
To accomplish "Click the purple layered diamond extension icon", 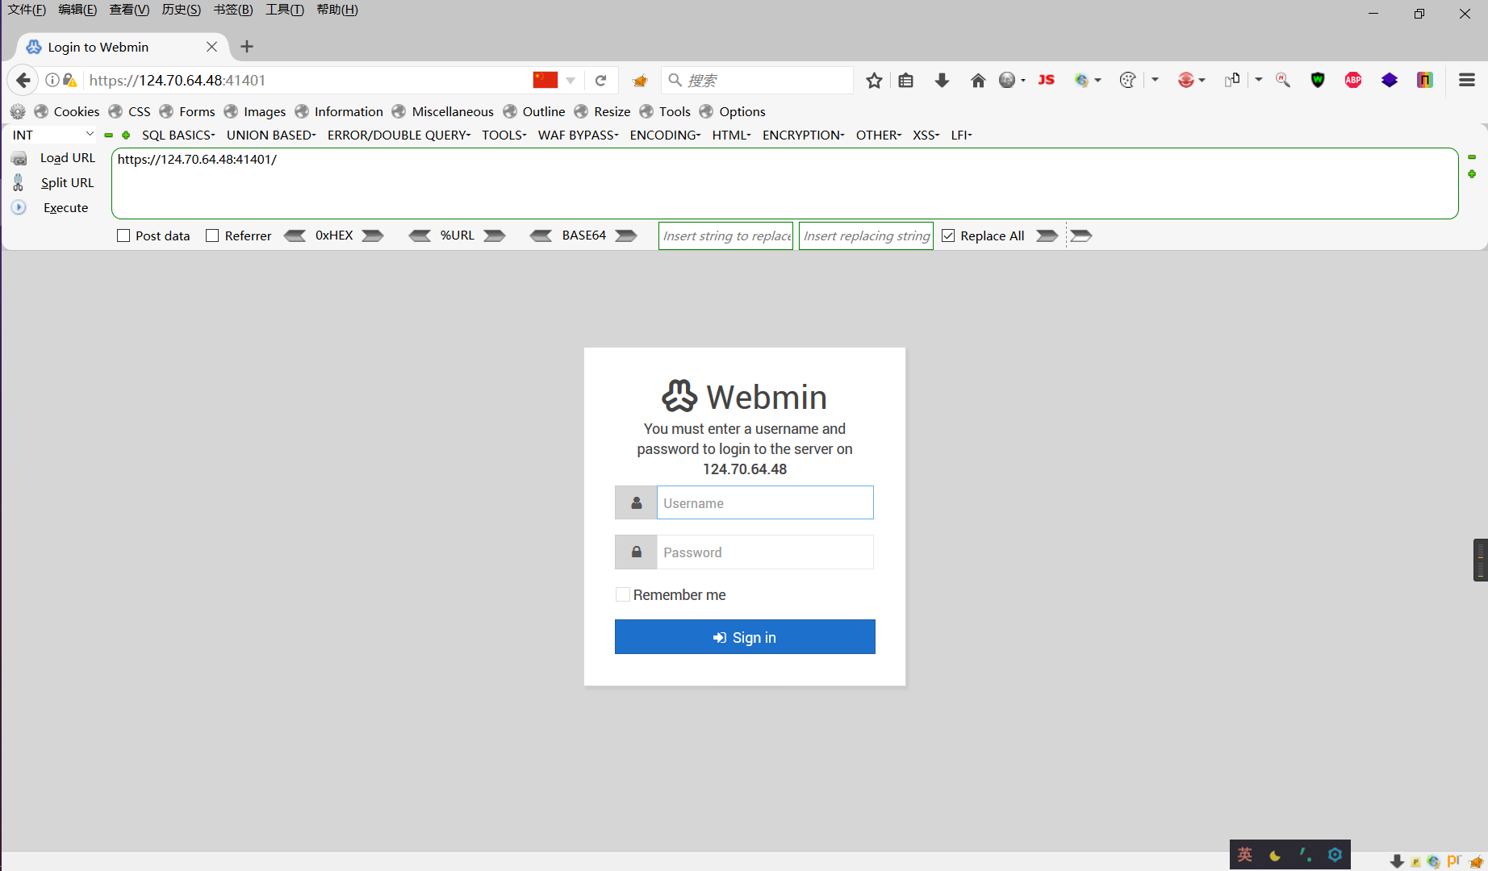I will (x=1390, y=80).
